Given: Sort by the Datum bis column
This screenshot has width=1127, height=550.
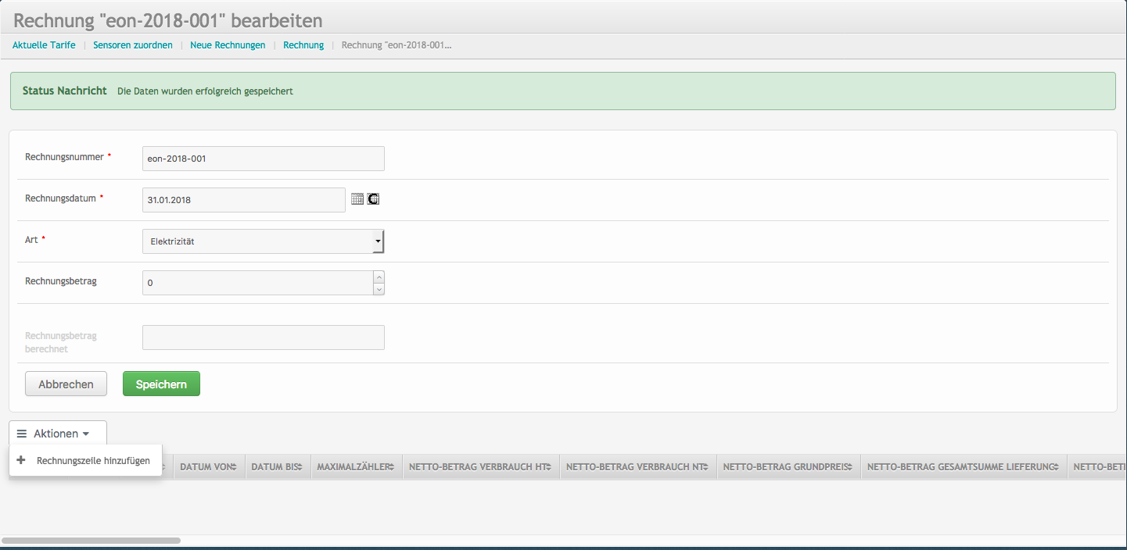Looking at the screenshot, I should click(277, 467).
